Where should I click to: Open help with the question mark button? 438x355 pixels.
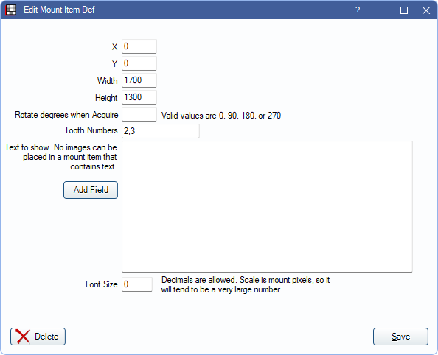tap(358, 10)
